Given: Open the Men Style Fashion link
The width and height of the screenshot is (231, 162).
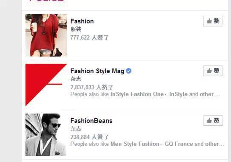Looking at the screenshot, I should (x=135, y=144).
